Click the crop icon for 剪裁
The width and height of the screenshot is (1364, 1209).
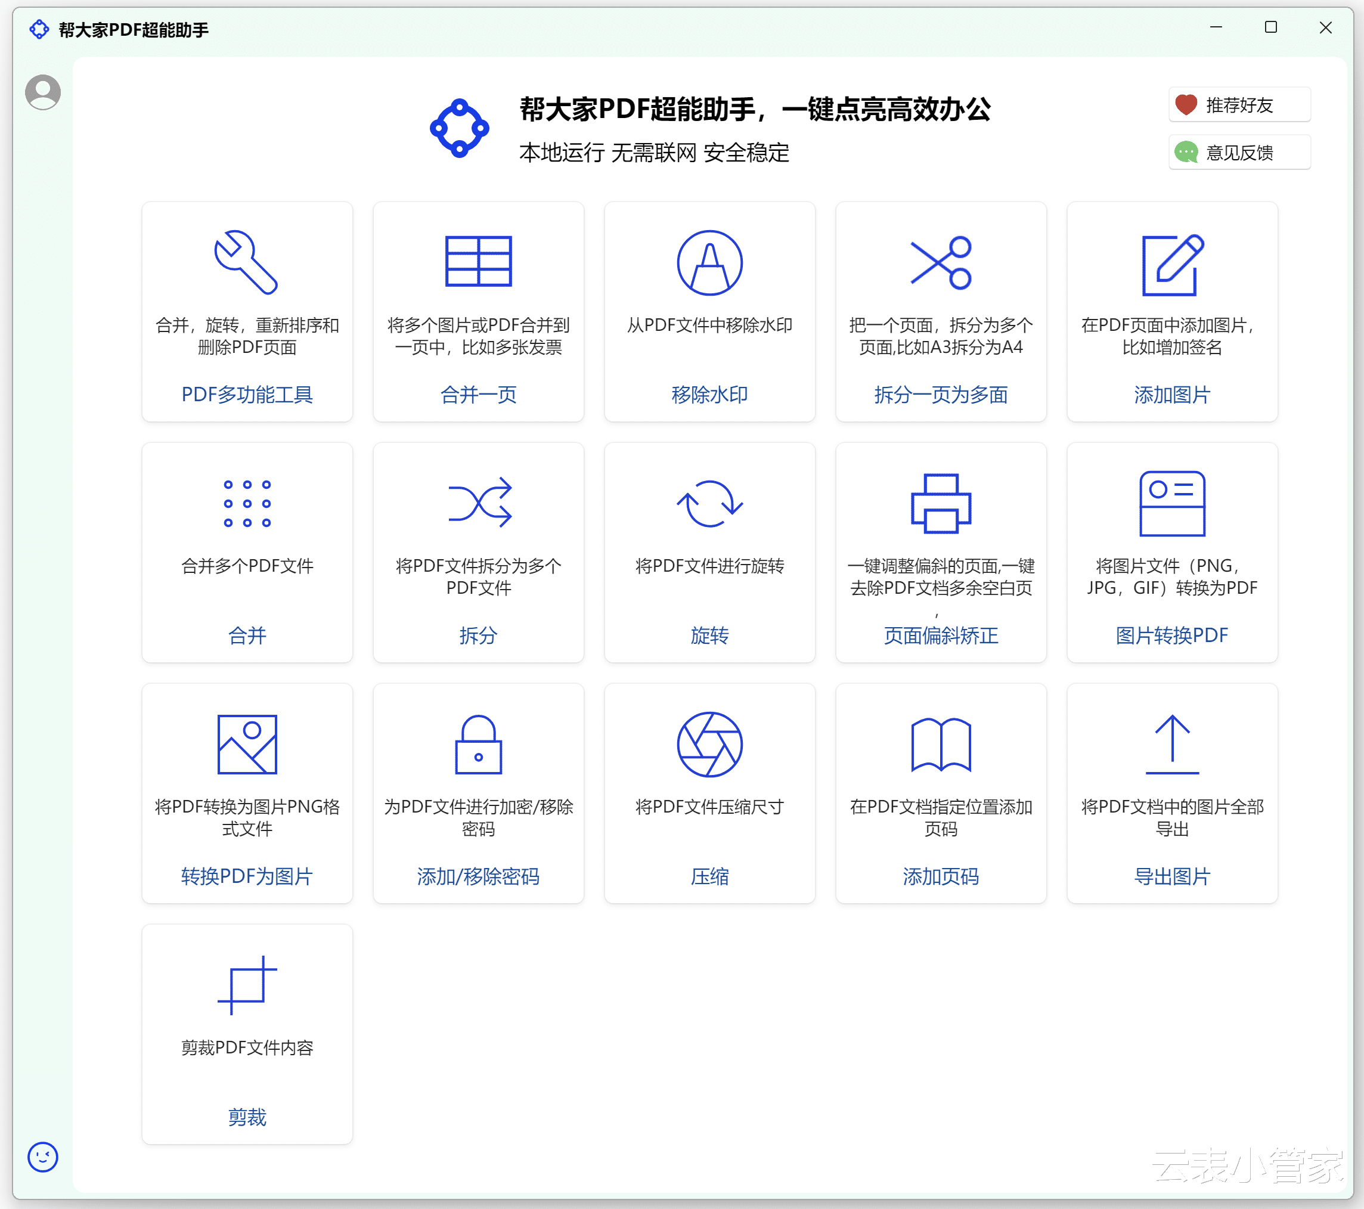click(246, 985)
